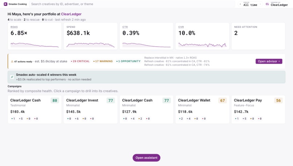Click health score 80 badge

55,101
